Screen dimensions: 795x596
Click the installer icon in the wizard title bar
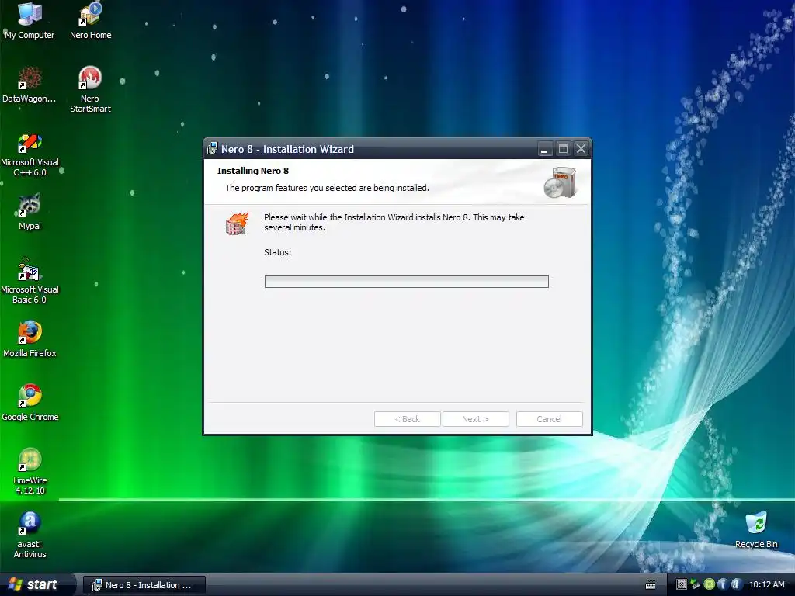[212, 148]
